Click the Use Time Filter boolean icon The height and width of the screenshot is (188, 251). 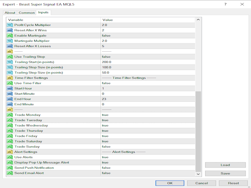pyautogui.click(x=10, y=83)
